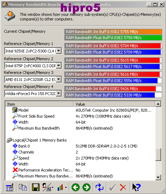Select the 'Speed' row label
Viewport: 166px width, 194px height.
click(x=24, y=158)
